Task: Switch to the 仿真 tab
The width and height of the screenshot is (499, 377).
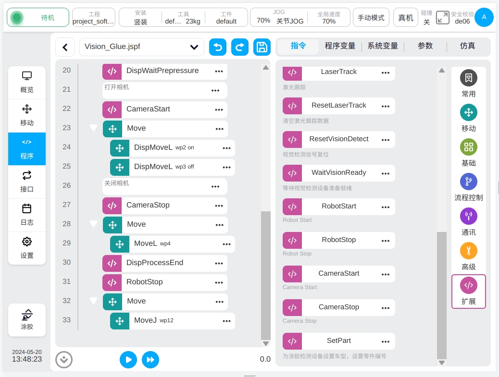Action: [467, 46]
